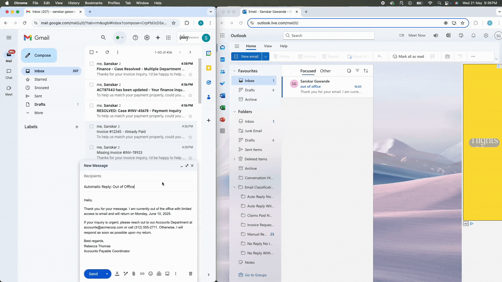Viewport: 502px width, 282px height.
Task: Expand the Deleted Items folder
Action: coord(235,159)
